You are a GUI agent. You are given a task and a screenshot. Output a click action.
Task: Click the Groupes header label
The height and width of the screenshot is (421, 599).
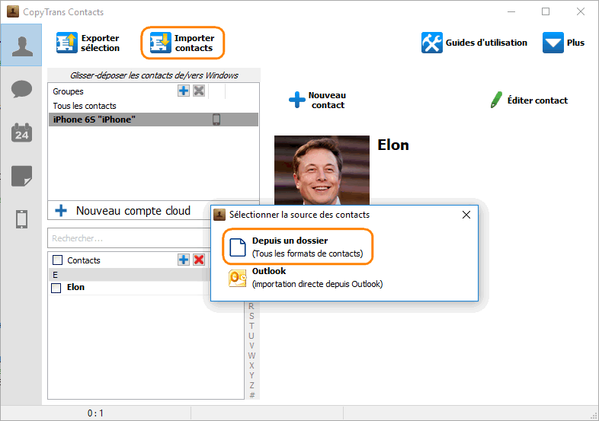point(68,91)
